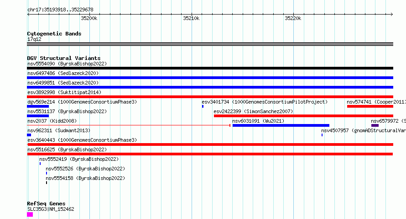Click the nsv4507957 gnomAD variant label
The width and height of the screenshot is (406, 219).
(364, 130)
